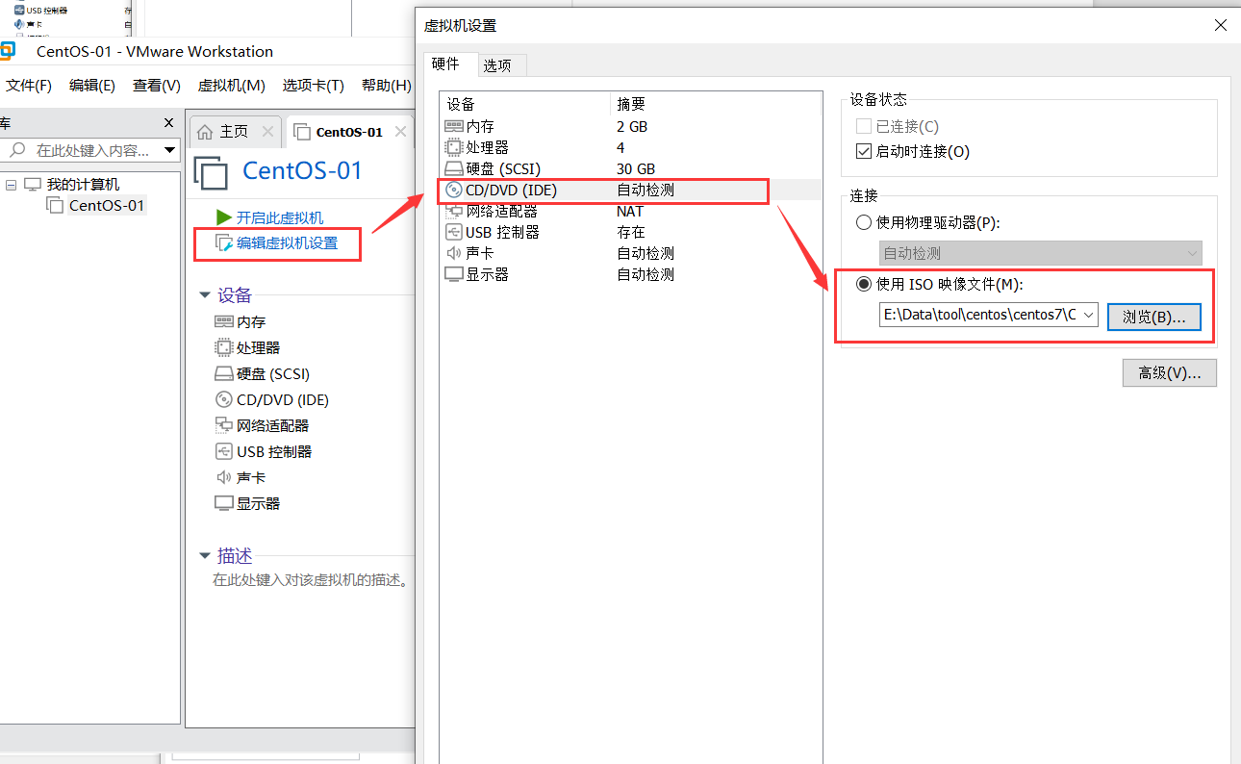Collapse the 我的计算机 tree node

(11, 185)
